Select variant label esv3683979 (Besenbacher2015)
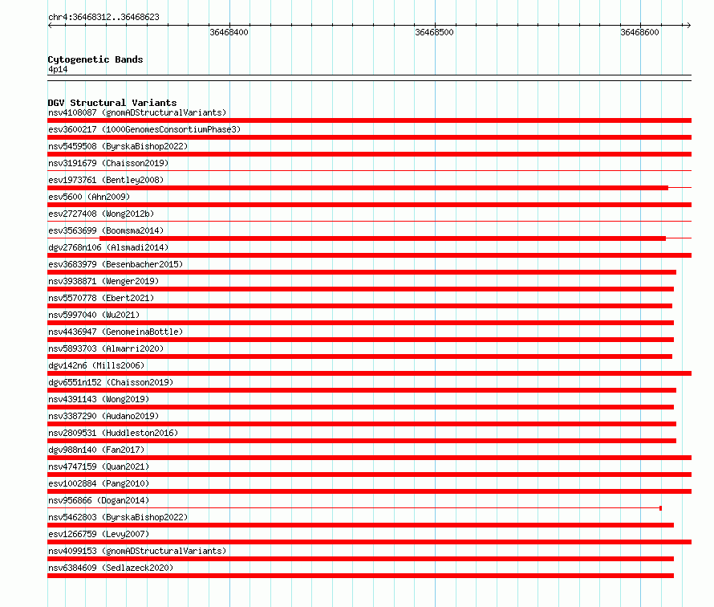Viewport: 714px width, 607px height. [x=116, y=264]
